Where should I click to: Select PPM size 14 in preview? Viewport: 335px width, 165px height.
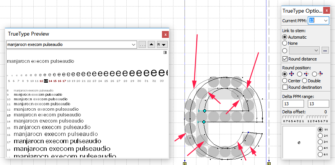(x=51, y=81)
